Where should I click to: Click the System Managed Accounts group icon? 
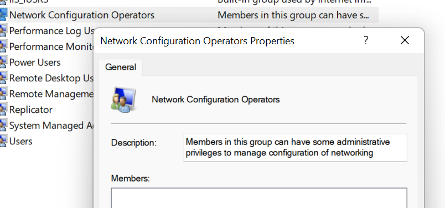coord(3,125)
